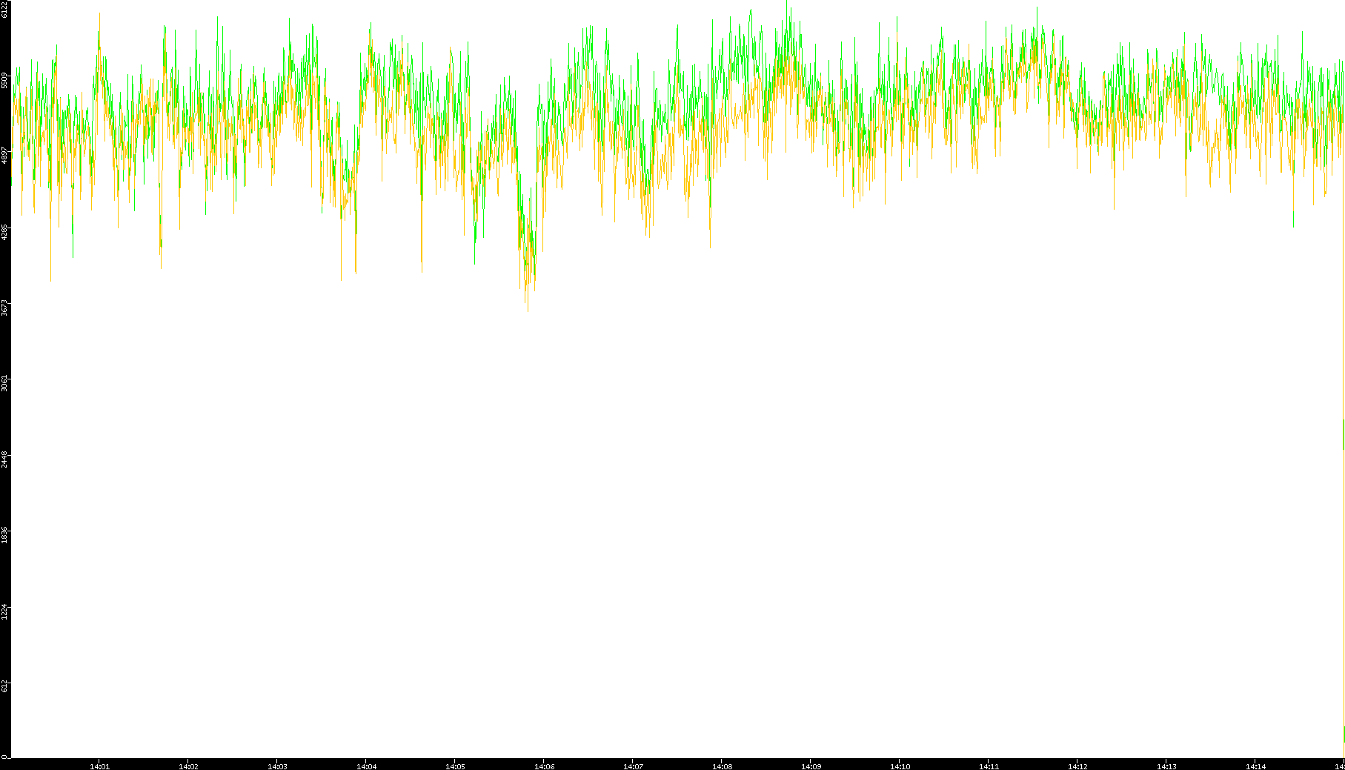Select the 4897 y-axis label
Screen dimensions: 1345x770
tap(5, 156)
